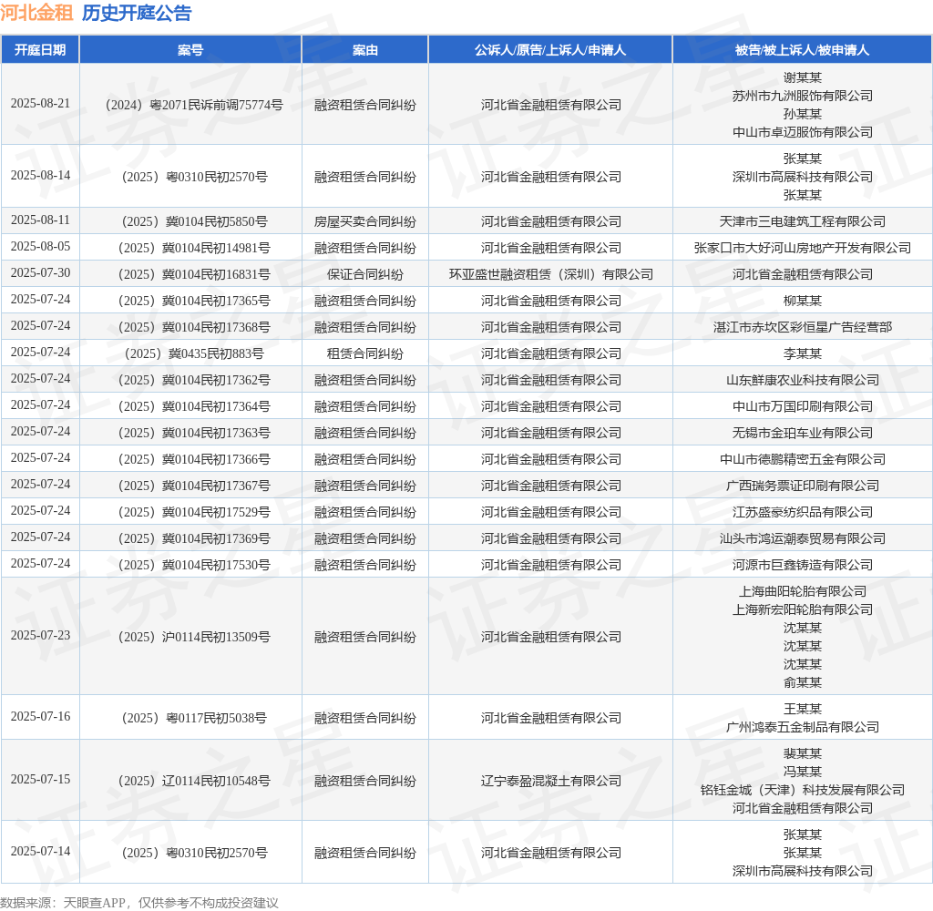Select case number "冀0104民初17366号"
The height and width of the screenshot is (911, 933).
[217, 459]
